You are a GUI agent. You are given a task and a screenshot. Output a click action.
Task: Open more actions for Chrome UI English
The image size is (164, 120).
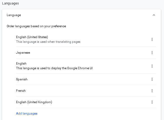[x=152, y=66]
